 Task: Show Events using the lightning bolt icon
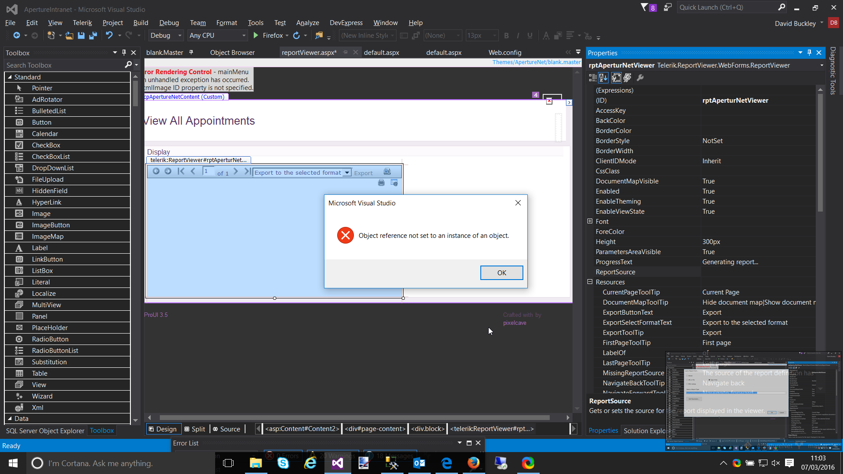click(x=628, y=78)
